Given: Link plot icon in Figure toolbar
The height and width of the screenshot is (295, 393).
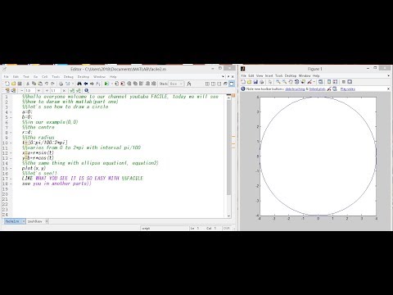Looking at the screenshot, I should [x=321, y=82].
